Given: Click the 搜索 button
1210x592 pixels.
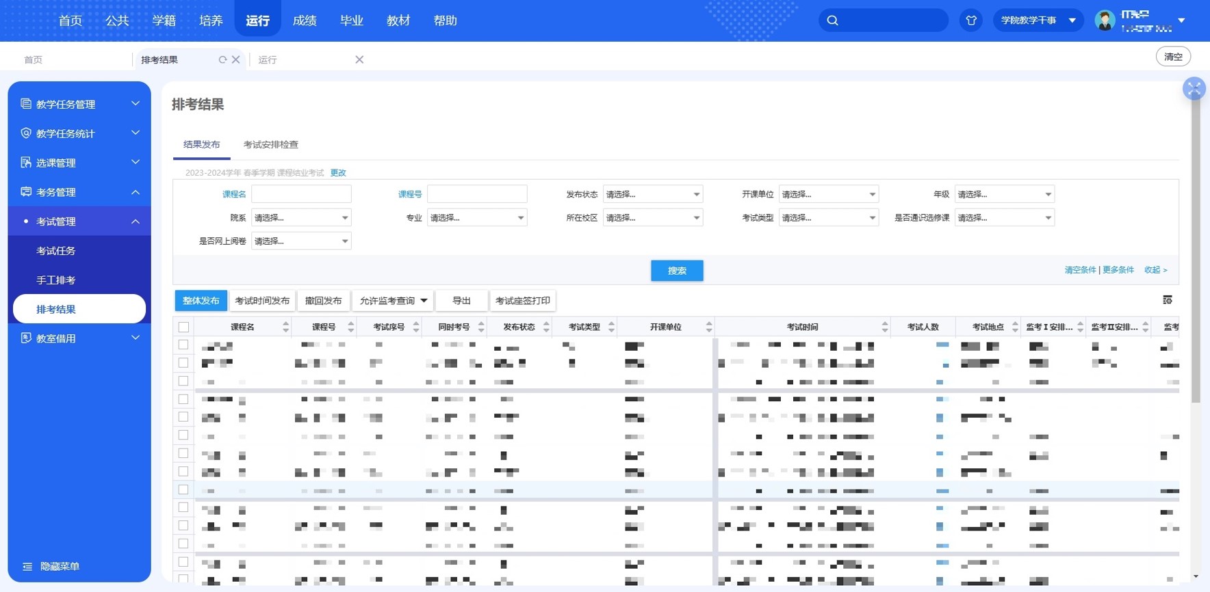Looking at the screenshot, I should click(677, 271).
